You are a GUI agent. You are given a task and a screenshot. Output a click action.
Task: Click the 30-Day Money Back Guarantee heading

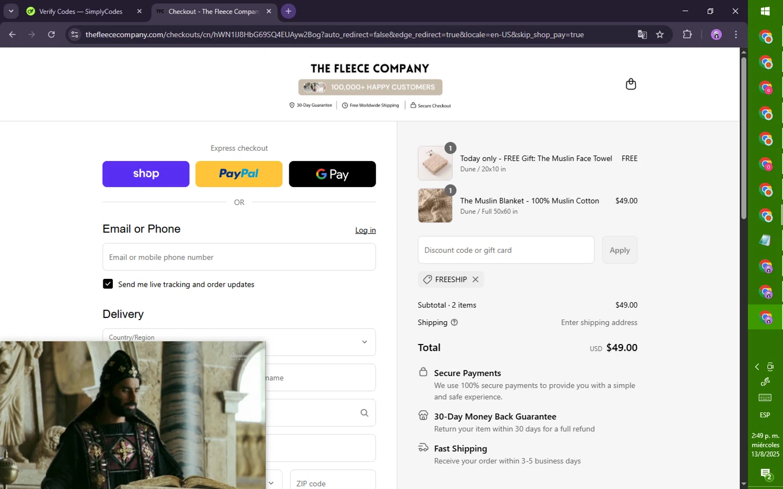click(495, 417)
